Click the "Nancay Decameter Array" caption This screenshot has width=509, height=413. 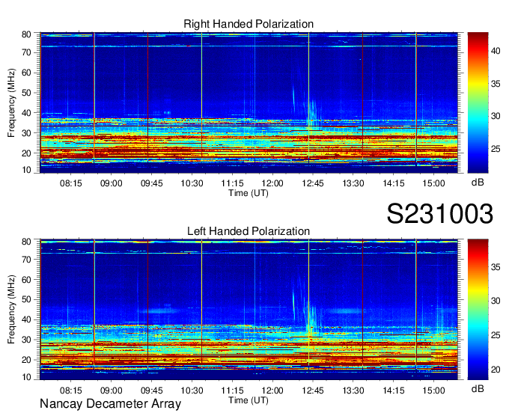tap(110, 404)
